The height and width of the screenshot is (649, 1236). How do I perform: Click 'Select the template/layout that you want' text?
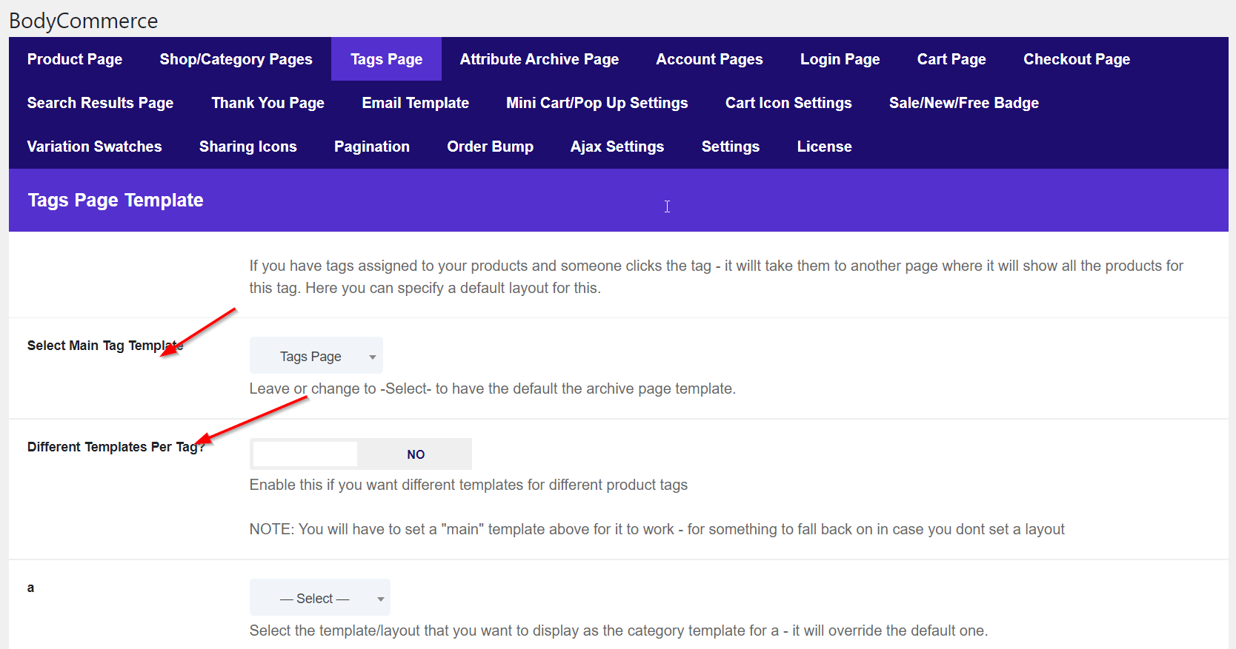pyautogui.click(x=618, y=630)
